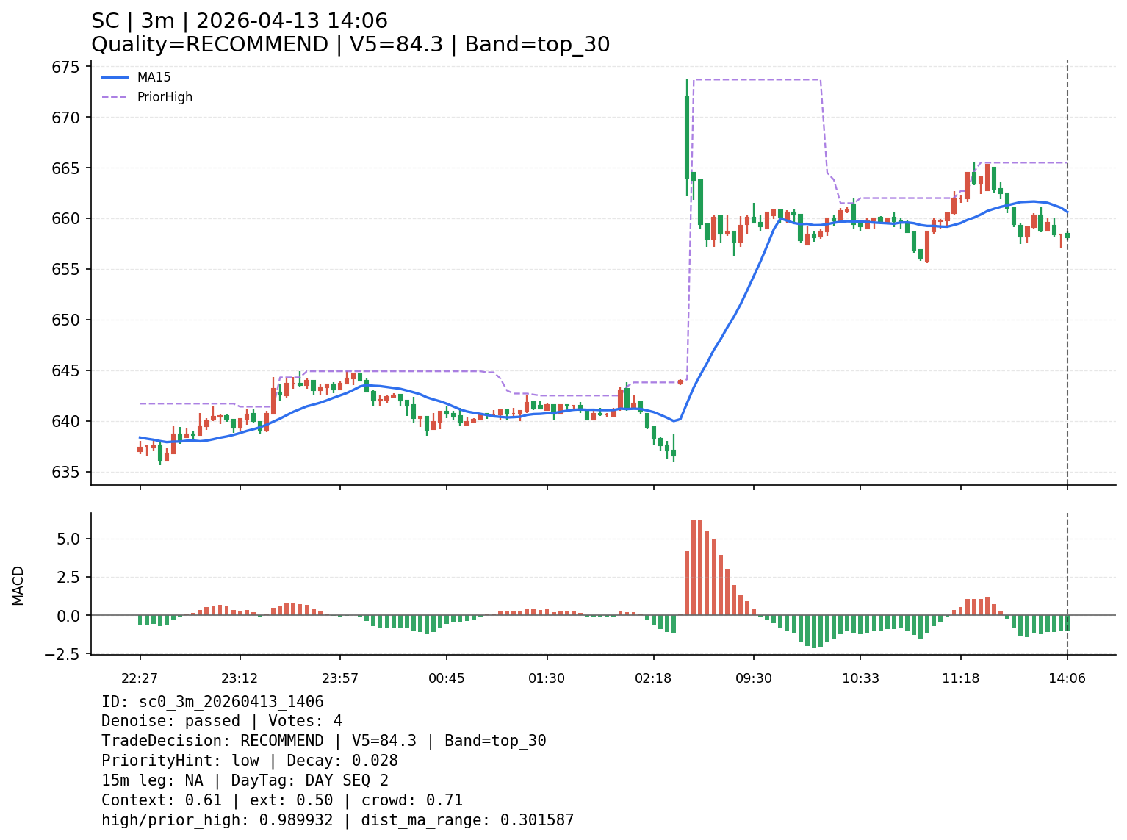Click the 5.0 MACD axis label
Screen dimensions: 1127x840
pos(72,539)
